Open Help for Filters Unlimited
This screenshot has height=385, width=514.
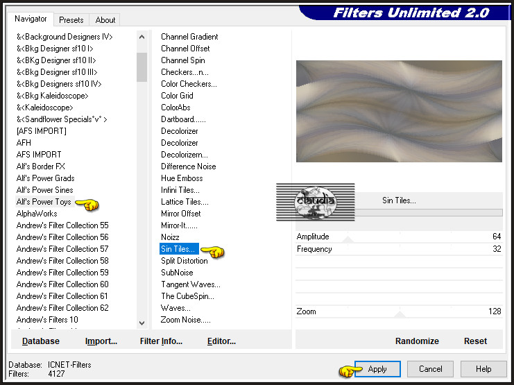tap(483, 369)
